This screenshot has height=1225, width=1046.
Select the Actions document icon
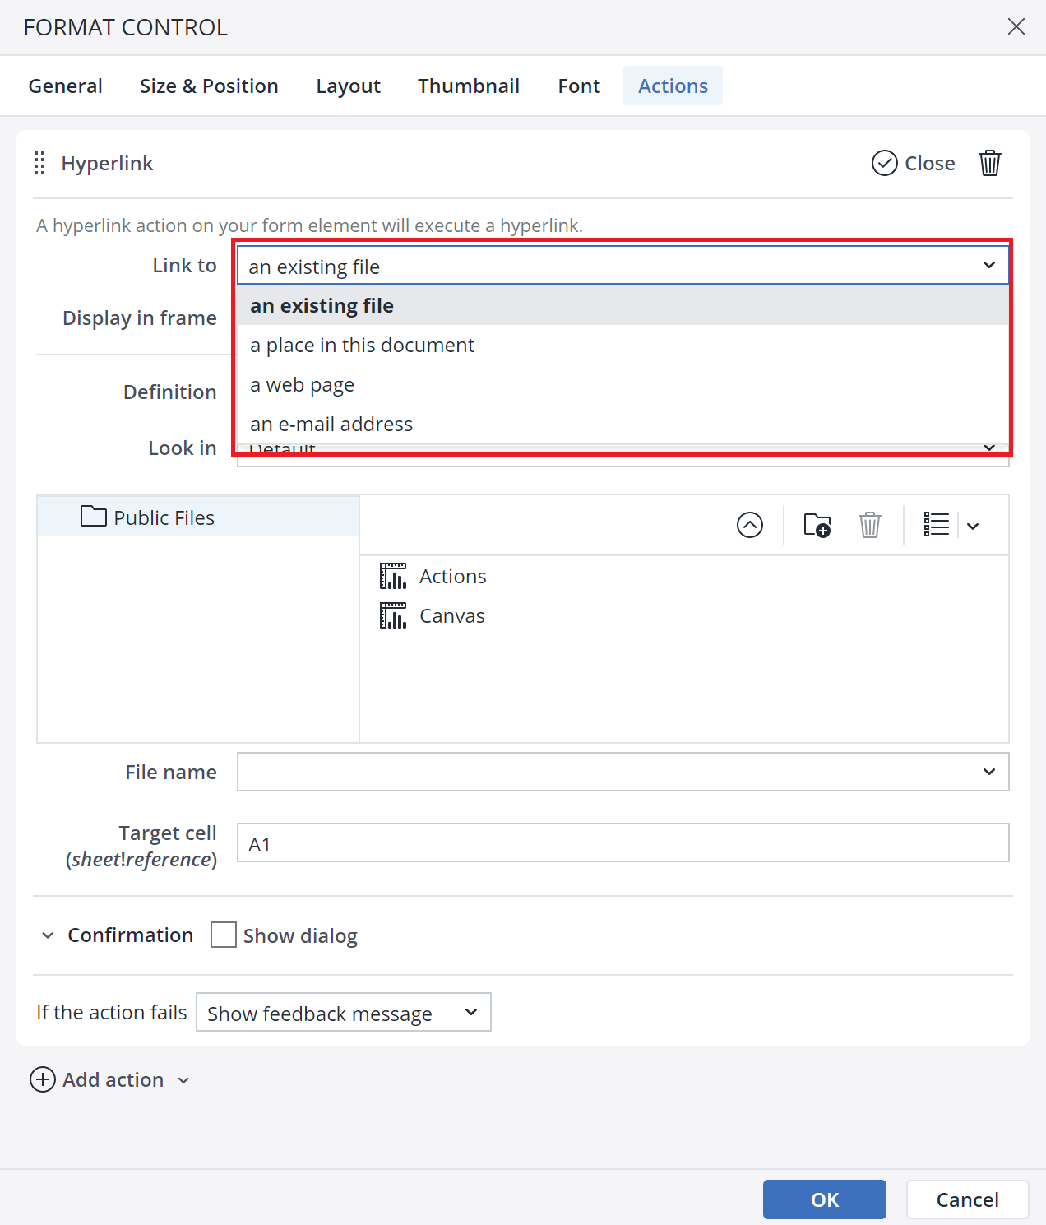click(393, 576)
